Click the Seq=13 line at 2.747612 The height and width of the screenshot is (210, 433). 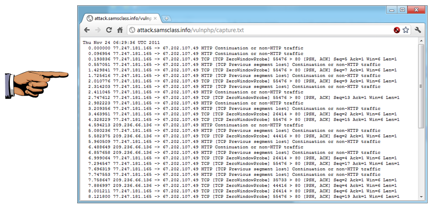coord(244,98)
